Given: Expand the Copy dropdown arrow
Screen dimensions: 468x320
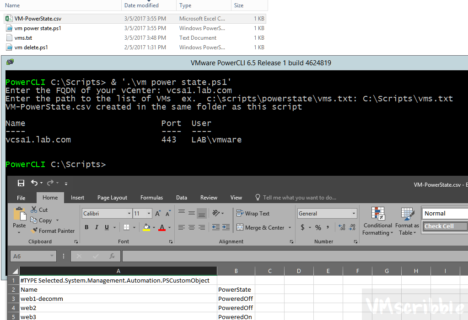Looking at the screenshot, I should point(57,220).
